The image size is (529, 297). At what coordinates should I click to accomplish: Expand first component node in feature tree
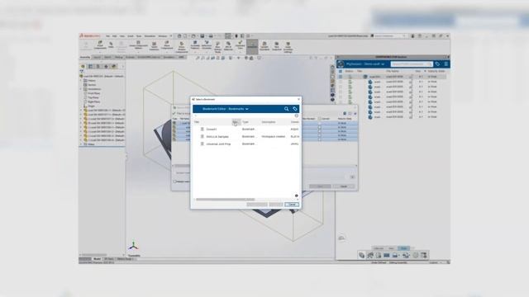click(x=81, y=110)
